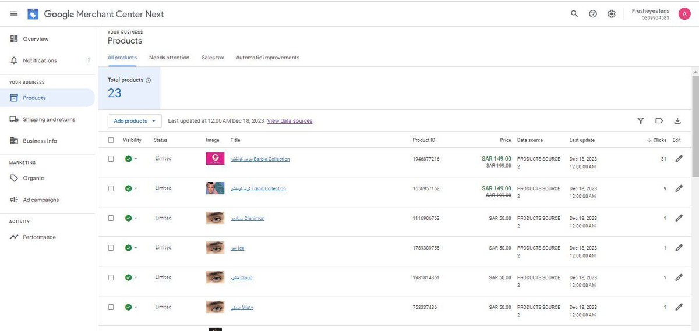The image size is (699, 331).
Task: Click the vertical scrollbar thumb
Action: tap(695, 126)
